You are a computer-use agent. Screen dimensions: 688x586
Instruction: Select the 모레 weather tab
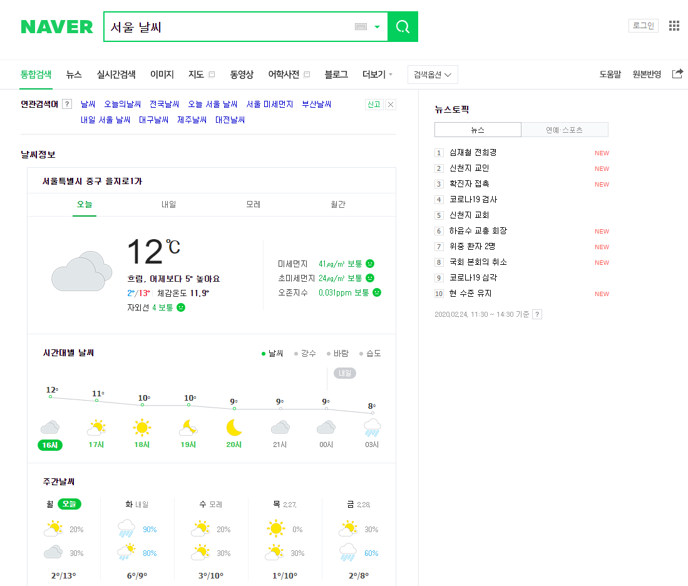(x=253, y=205)
